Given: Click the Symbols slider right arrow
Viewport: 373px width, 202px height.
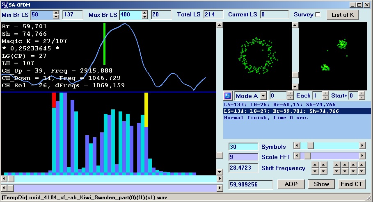Looking at the screenshot, I should 362,145.
